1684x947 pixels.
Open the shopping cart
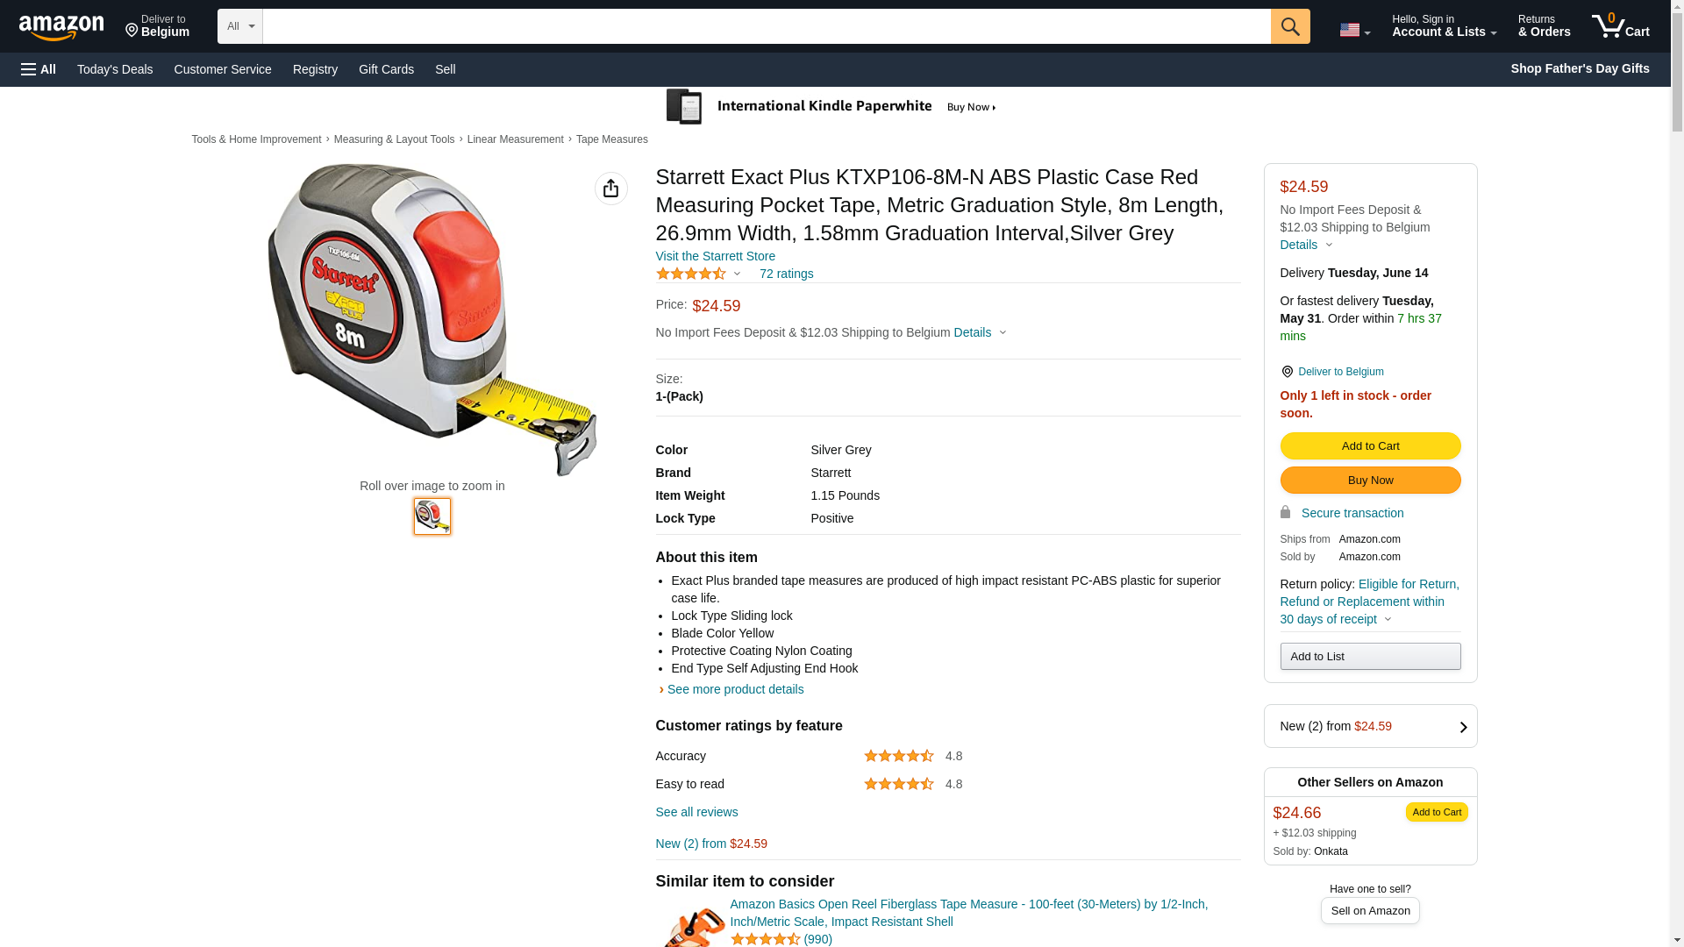1620,26
